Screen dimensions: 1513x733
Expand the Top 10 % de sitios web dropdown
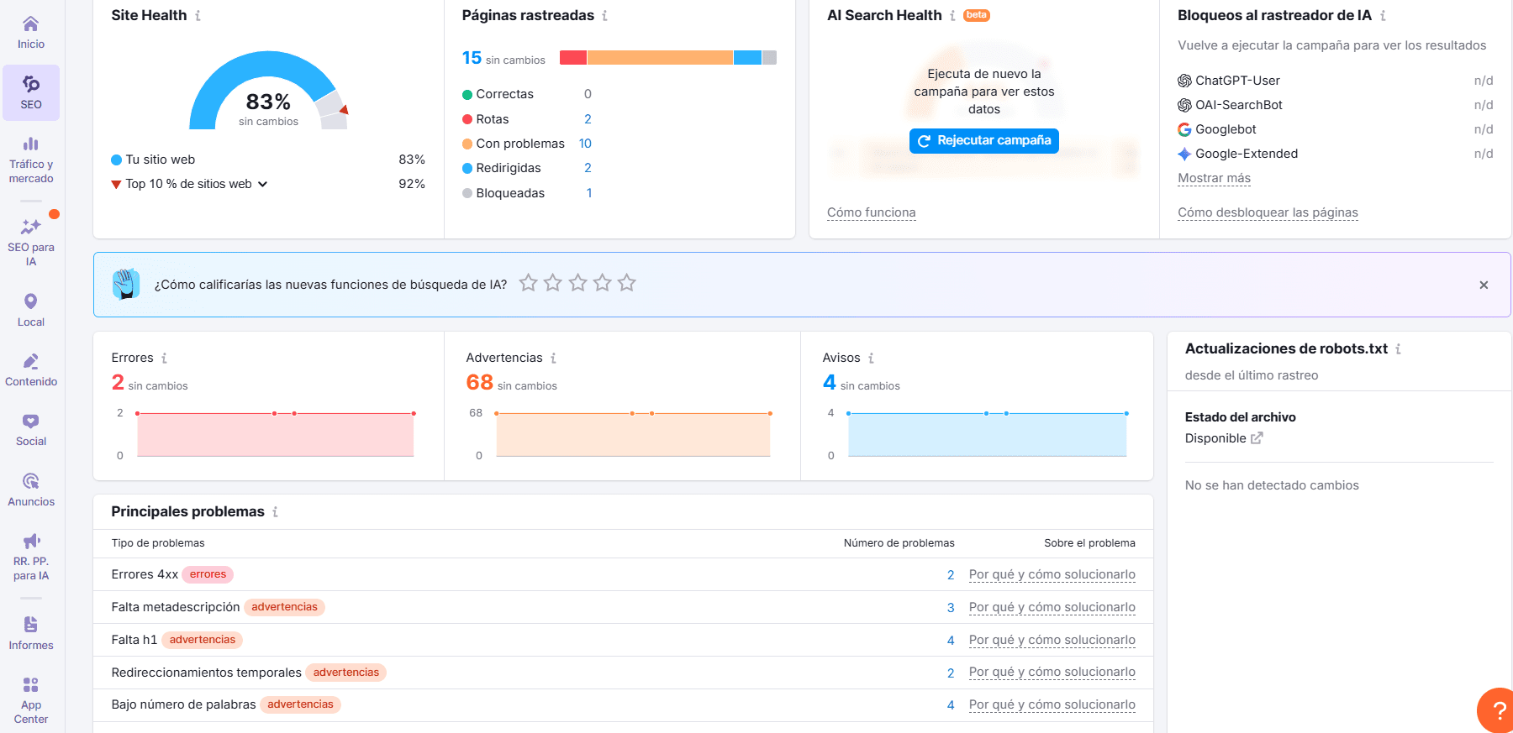coord(262,185)
